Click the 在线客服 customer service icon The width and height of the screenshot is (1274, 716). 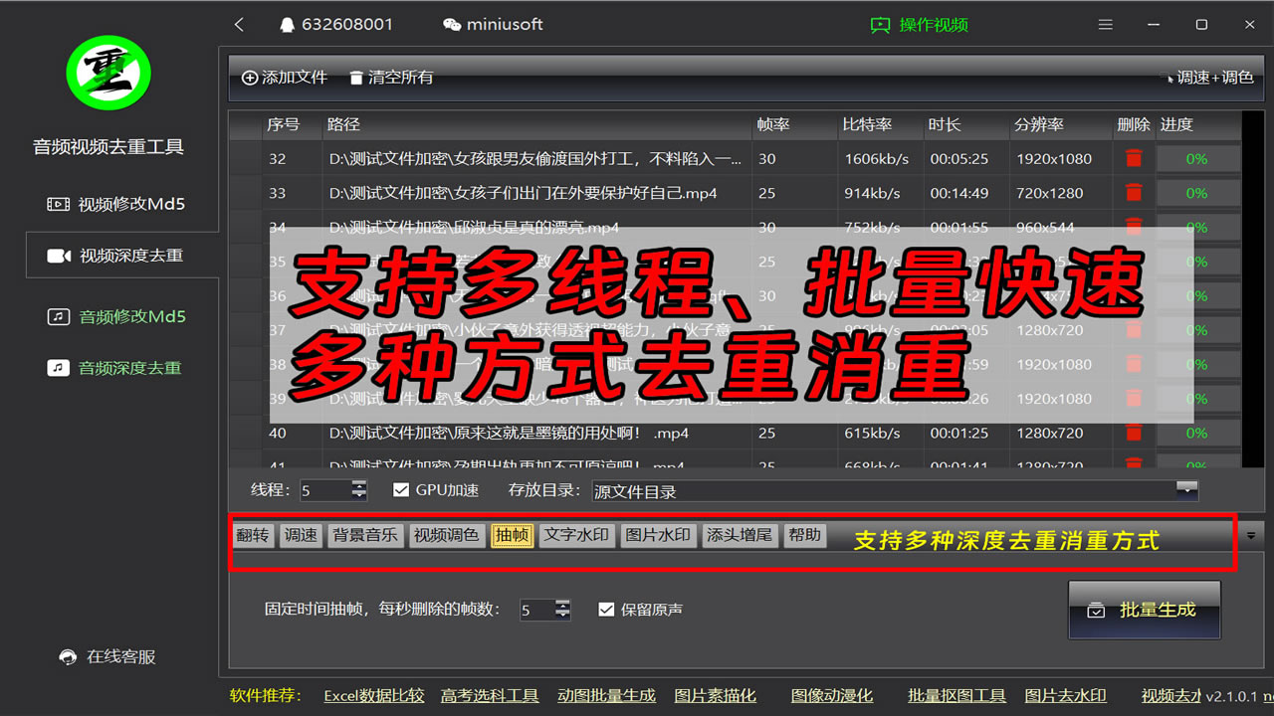click(68, 656)
